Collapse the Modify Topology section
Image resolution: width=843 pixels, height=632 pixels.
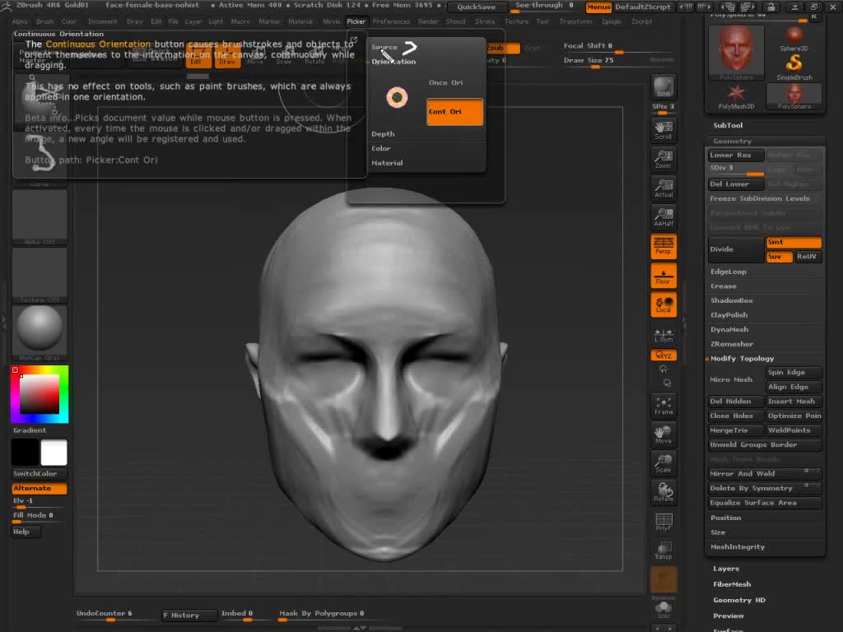pos(742,359)
